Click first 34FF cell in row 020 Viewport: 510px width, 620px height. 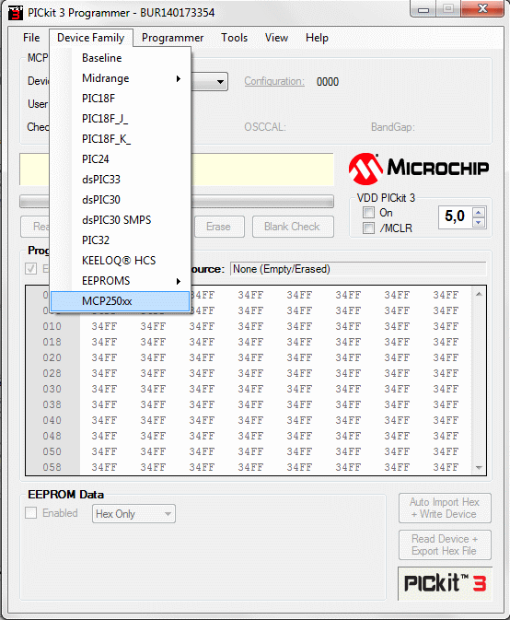(104, 357)
